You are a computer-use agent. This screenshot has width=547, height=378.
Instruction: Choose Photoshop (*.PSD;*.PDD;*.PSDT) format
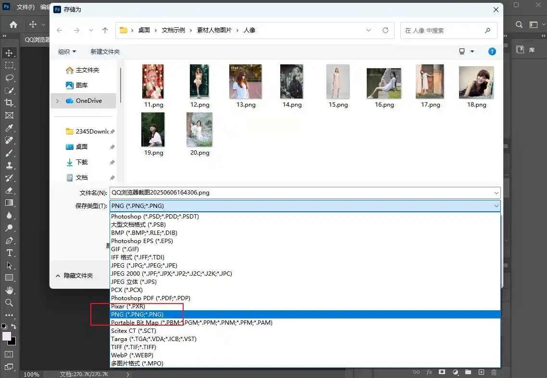click(x=155, y=217)
